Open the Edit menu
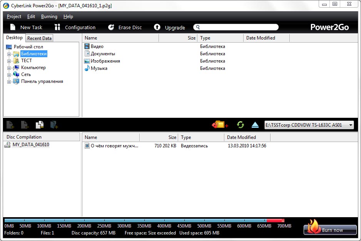Viewport: 361px width, 241px height. point(31,17)
